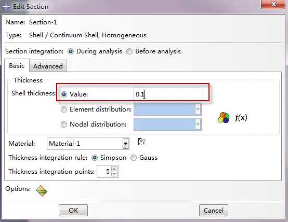
Task: Select the Simpson thickness integration rule
Action: [95, 158]
